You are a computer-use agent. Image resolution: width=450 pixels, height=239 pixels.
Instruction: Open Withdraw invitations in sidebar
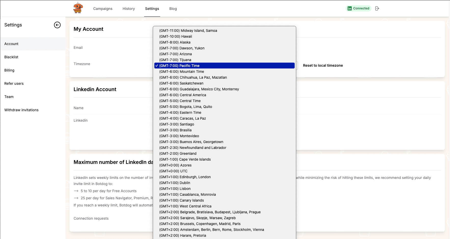click(x=21, y=110)
